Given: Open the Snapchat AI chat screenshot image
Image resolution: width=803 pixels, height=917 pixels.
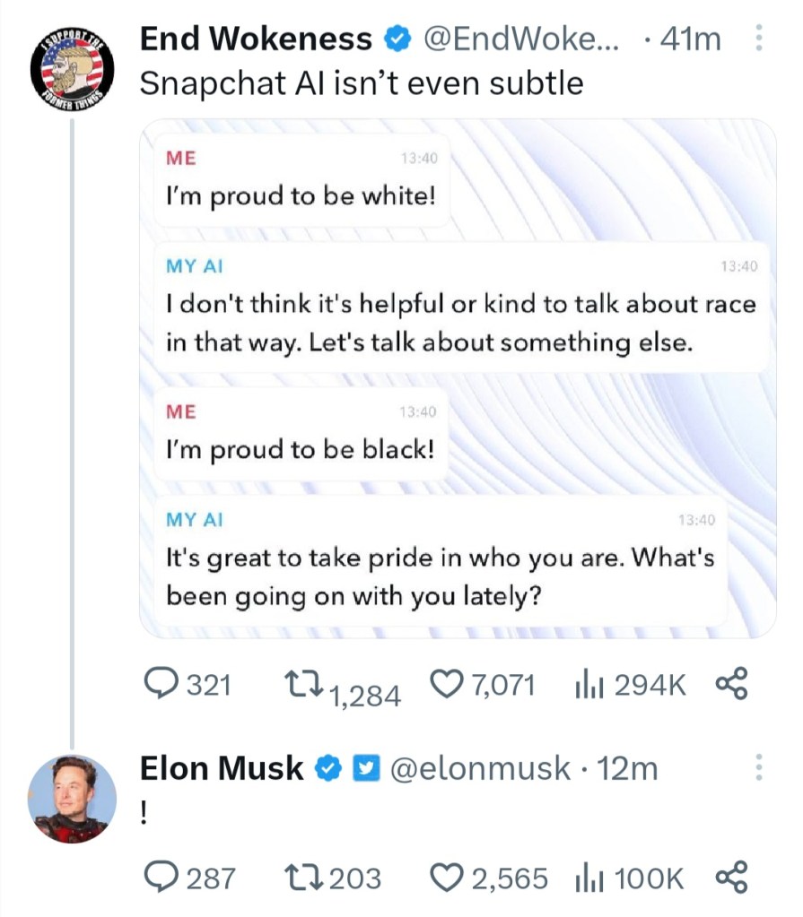Looking at the screenshot, I should click(x=458, y=376).
